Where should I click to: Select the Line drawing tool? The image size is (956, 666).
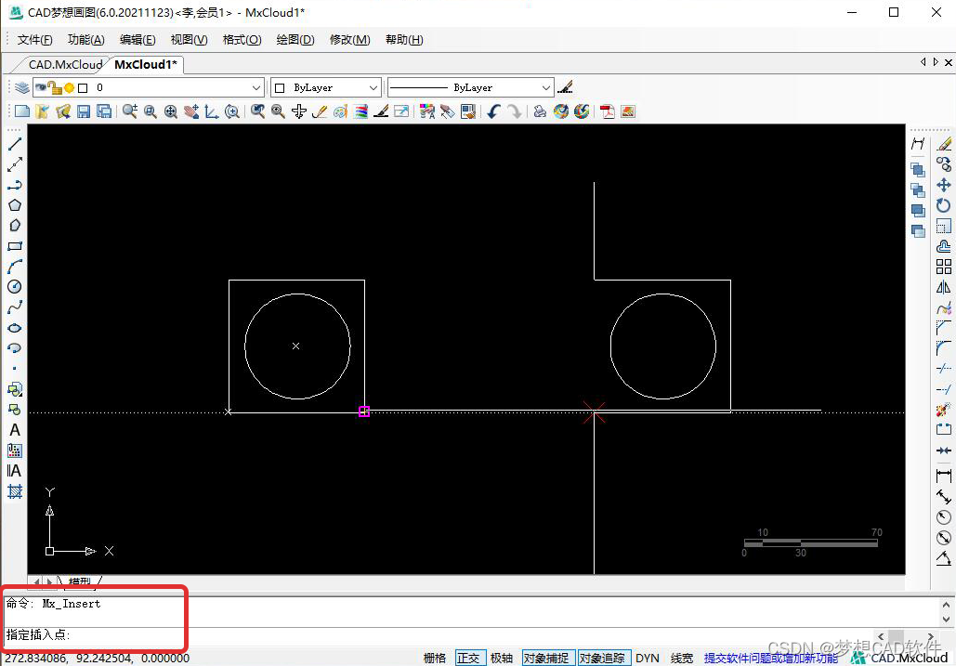click(x=15, y=144)
